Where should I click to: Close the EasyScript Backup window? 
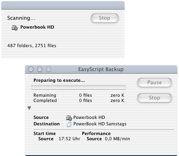31,69
